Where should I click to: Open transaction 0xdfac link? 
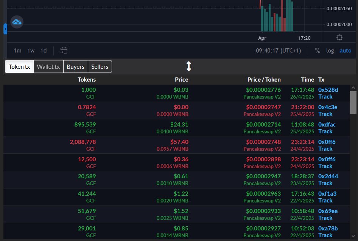327,125
